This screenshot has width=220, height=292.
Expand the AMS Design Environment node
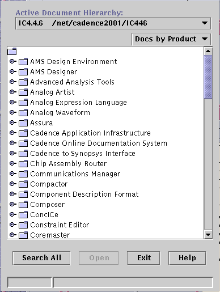coord(13,61)
